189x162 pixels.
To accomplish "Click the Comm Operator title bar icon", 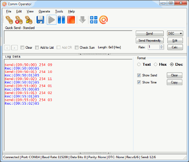I will click(x=5, y=4).
